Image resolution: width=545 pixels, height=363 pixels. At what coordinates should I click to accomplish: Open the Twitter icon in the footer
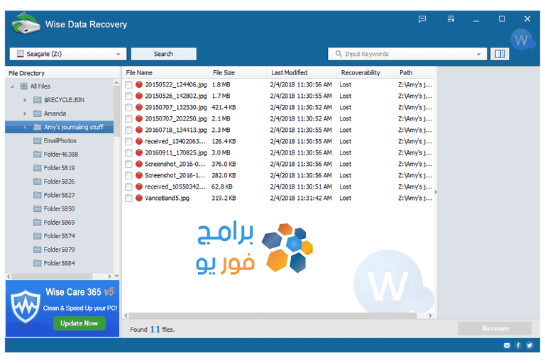tap(529, 345)
